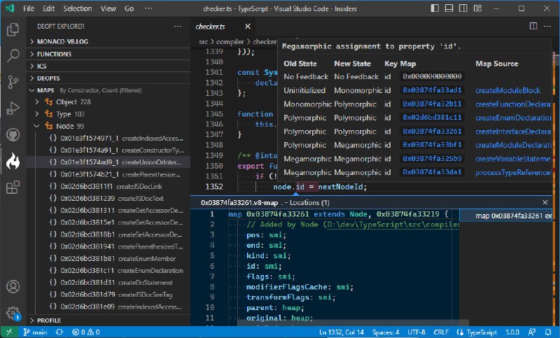Open Deopt Explorer panel More Actions
Screen dimensions: 560x338
point(178,26)
